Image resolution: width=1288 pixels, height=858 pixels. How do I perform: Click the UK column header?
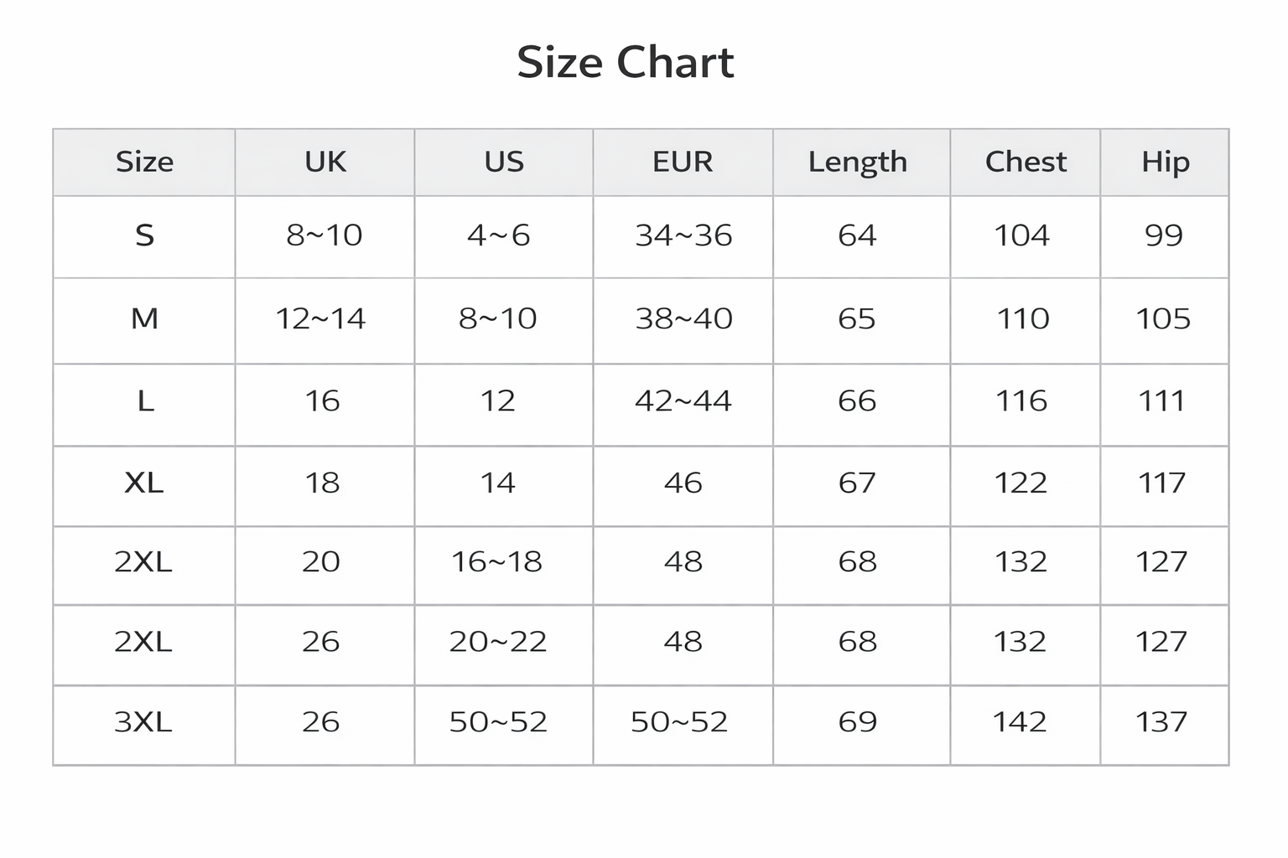[325, 162]
